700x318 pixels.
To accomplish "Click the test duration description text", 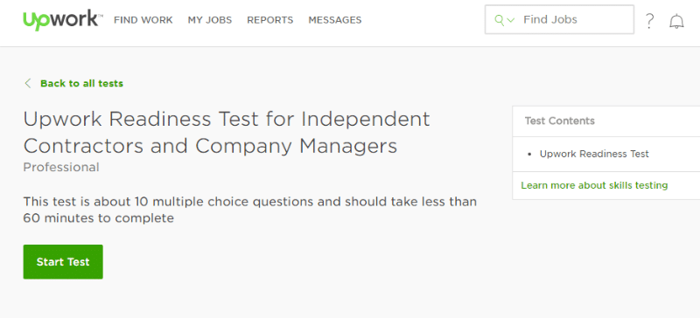I will click(x=250, y=210).
